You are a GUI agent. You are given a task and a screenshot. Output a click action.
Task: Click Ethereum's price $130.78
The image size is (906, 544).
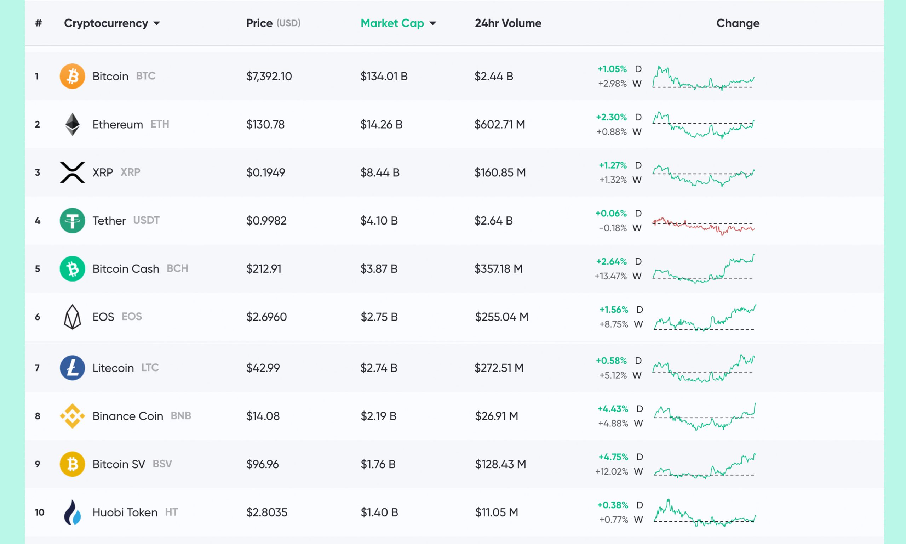point(265,124)
